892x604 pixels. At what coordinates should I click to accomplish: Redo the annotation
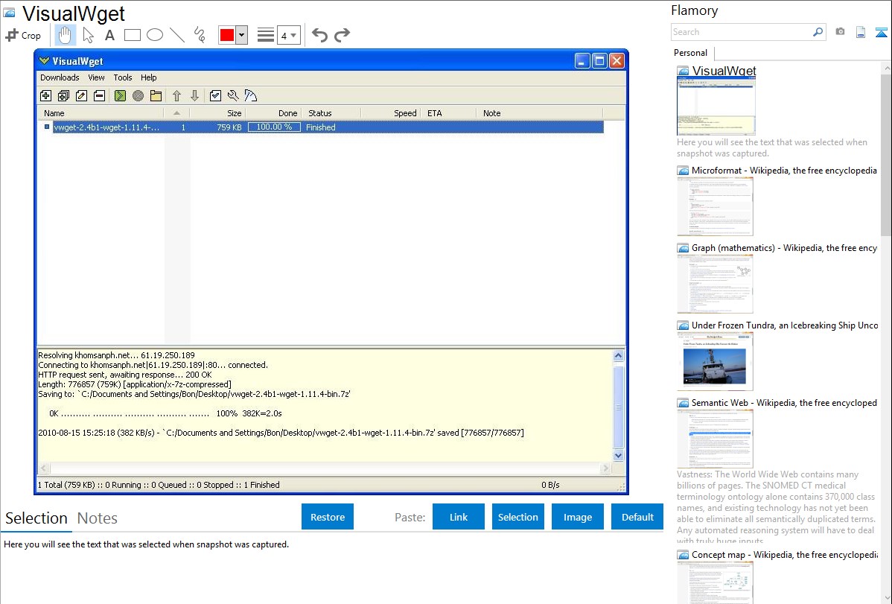pyautogui.click(x=342, y=35)
